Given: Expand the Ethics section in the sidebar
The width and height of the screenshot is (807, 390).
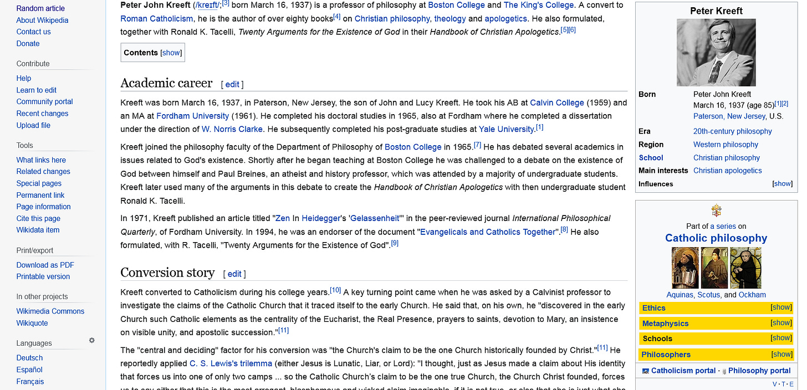Looking at the screenshot, I should point(781,307).
